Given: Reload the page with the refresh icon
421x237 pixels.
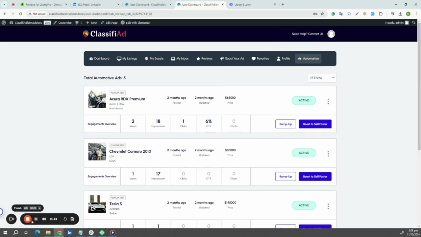Looking at the screenshot, I should (20, 14).
